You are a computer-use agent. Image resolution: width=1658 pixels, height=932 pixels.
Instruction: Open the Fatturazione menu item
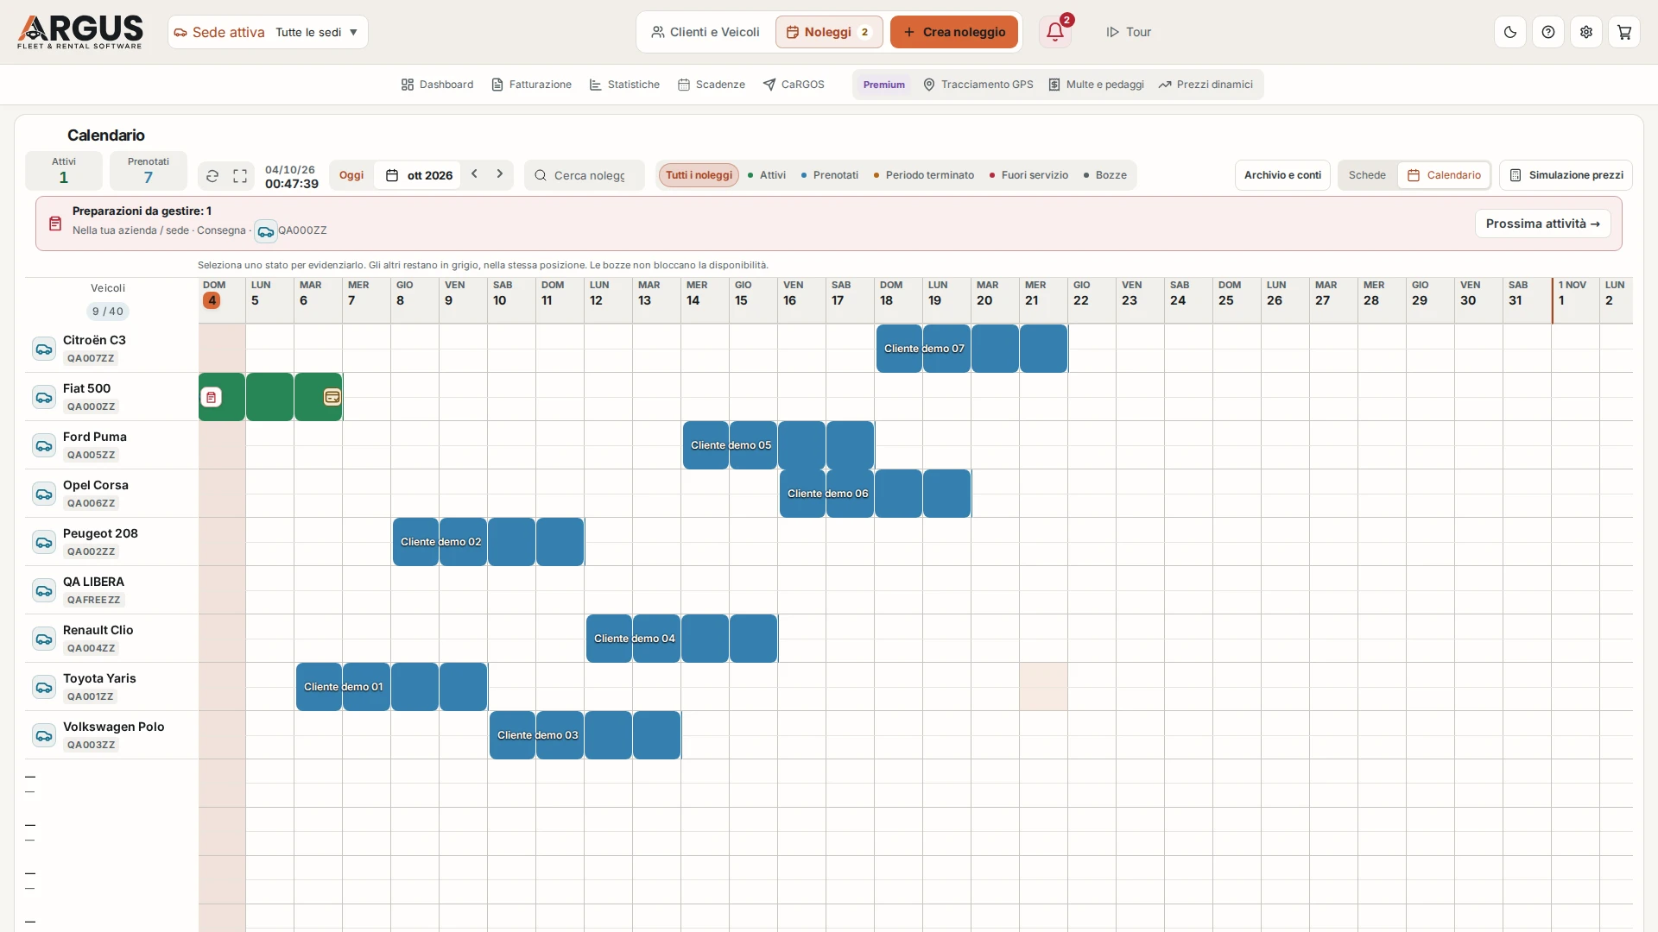click(x=532, y=85)
